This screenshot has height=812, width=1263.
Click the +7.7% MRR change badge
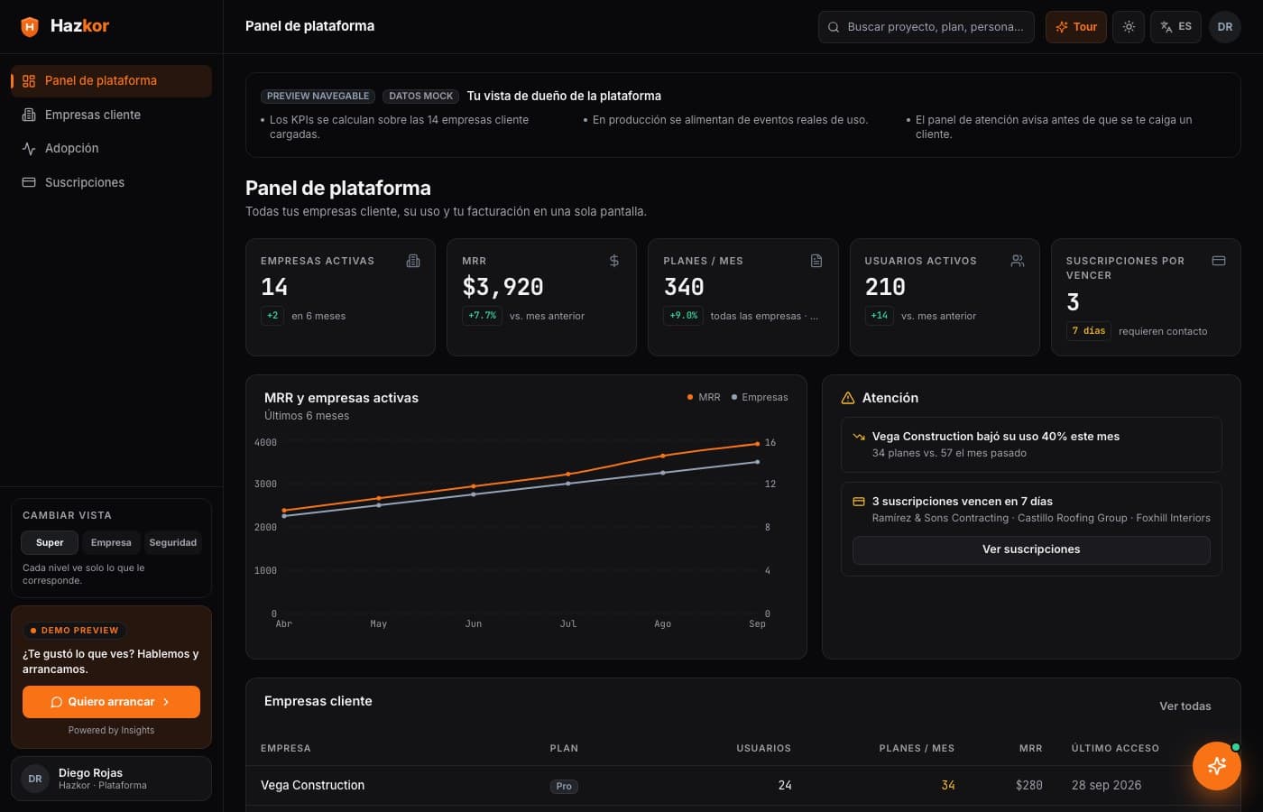(x=482, y=316)
